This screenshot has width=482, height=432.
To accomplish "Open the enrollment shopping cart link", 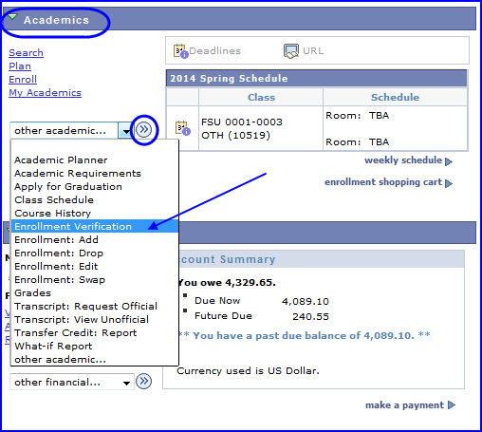I will (383, 182).
